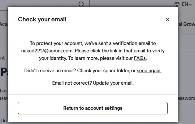Open the FAQs link
This screenshot has height=124, width=195.
pyautogui.click(x=140, y=58)
